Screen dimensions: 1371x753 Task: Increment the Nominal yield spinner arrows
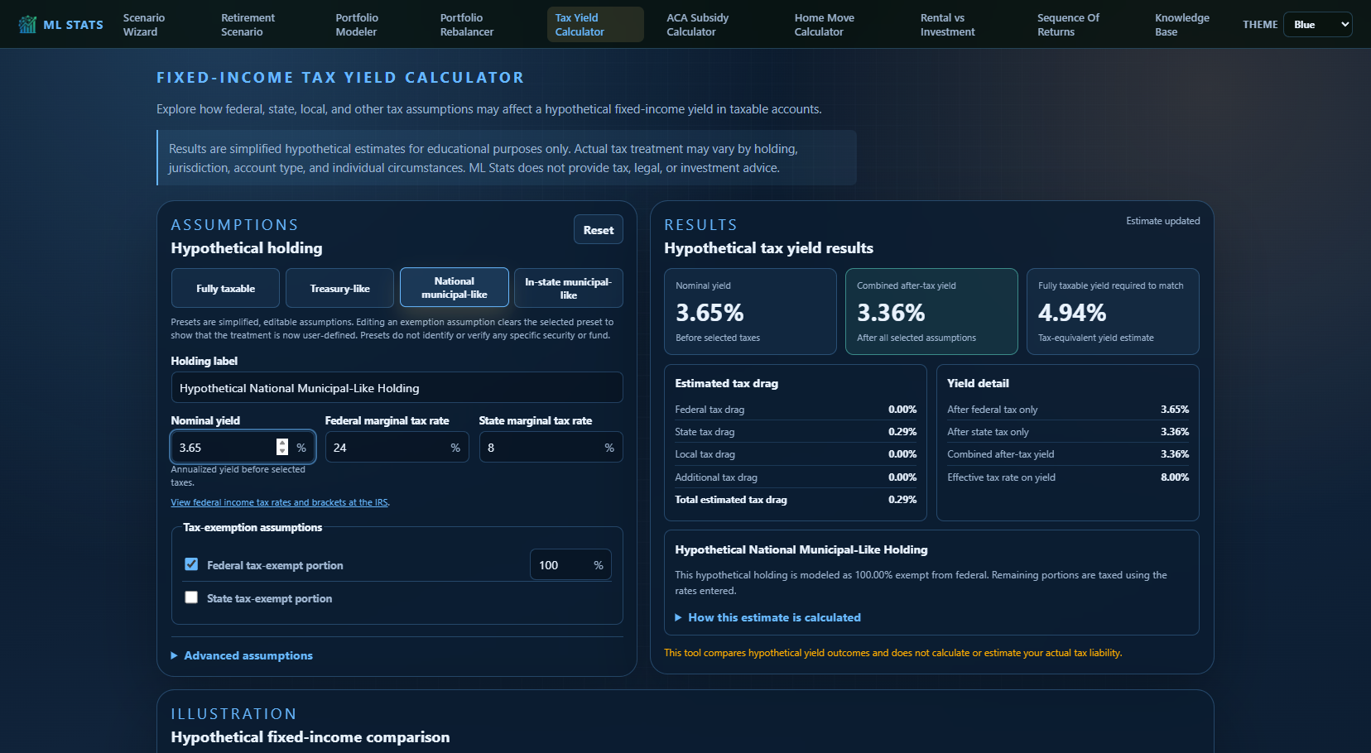pyautogui.click(x=282, y=443)
